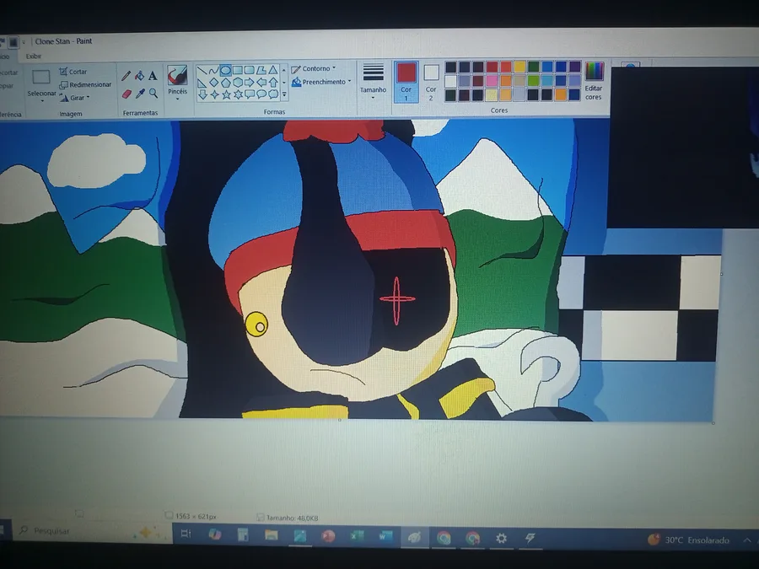Open the Preenchimento fill dropdown
Viewport: 759px width, 569px height.
tap(349, 81)
